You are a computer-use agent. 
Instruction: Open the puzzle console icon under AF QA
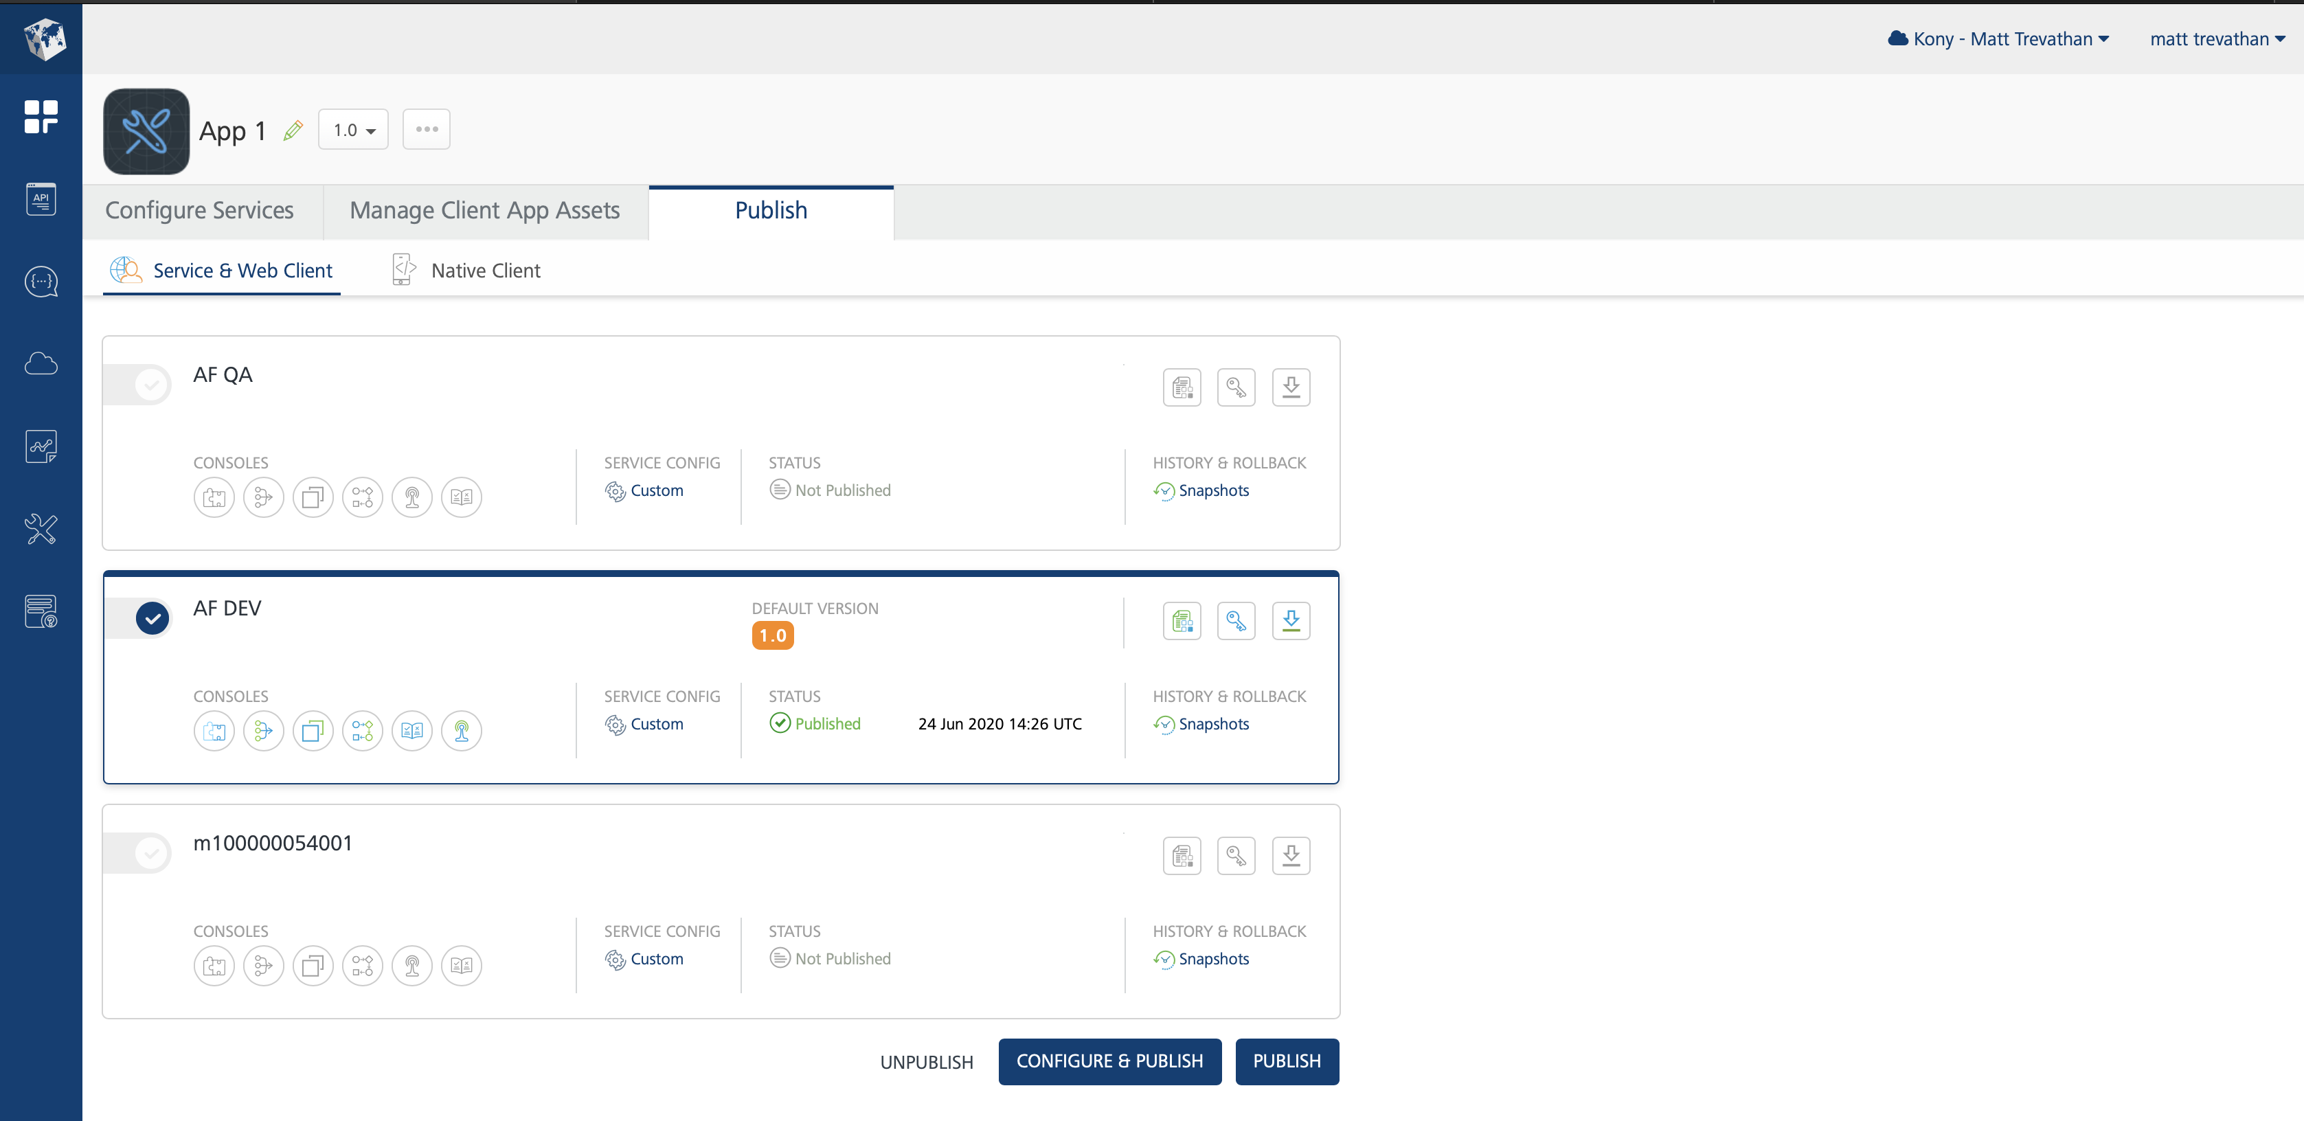(214, 497)
